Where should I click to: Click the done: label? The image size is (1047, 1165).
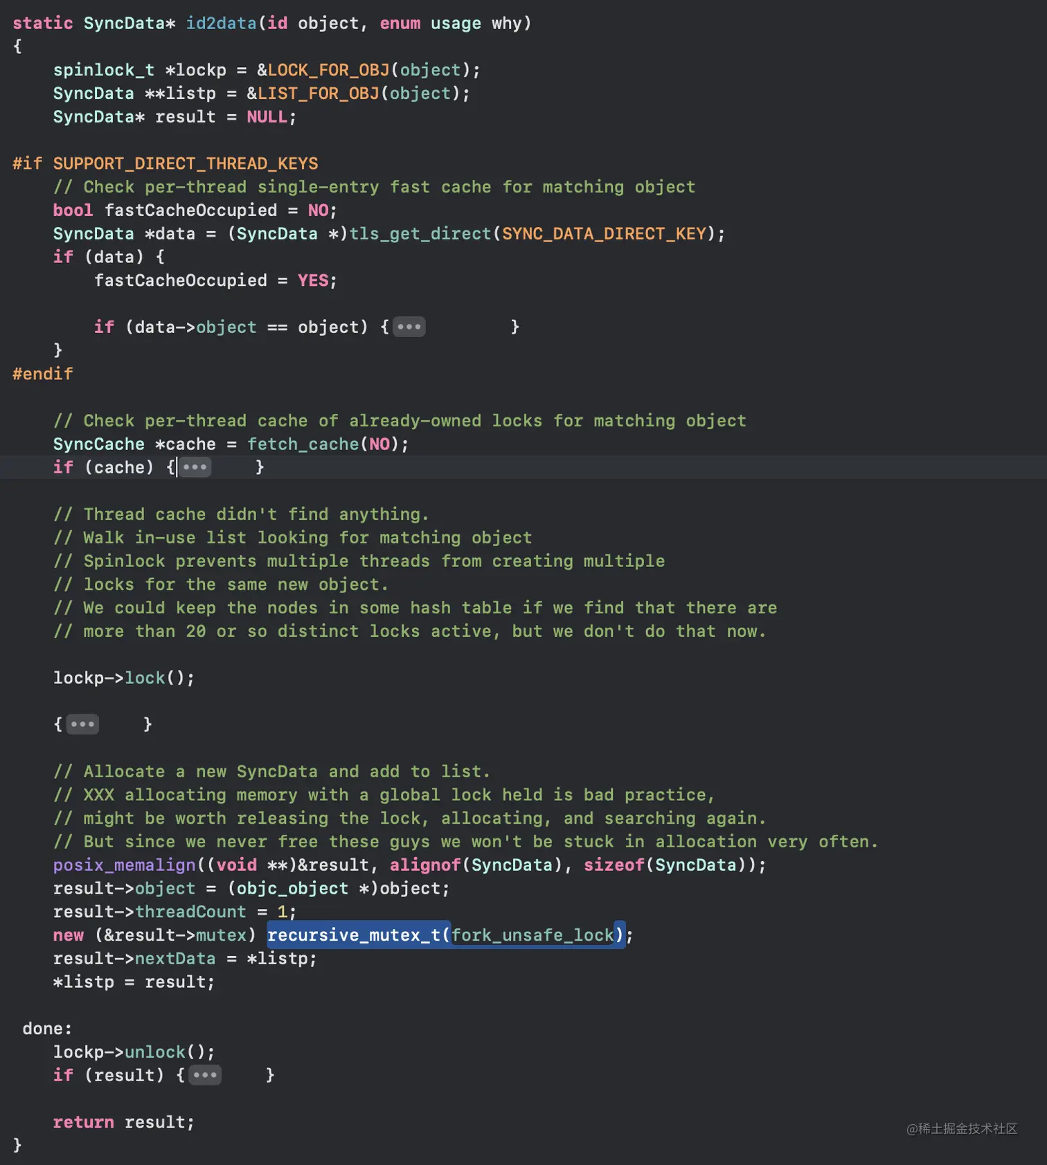pos(47,1029)
